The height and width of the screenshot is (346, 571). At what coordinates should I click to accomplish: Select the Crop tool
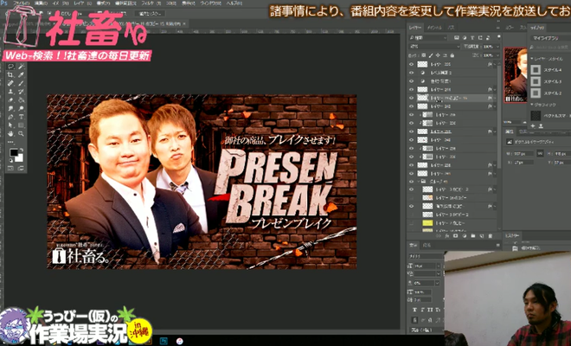[x=10, y=75]
